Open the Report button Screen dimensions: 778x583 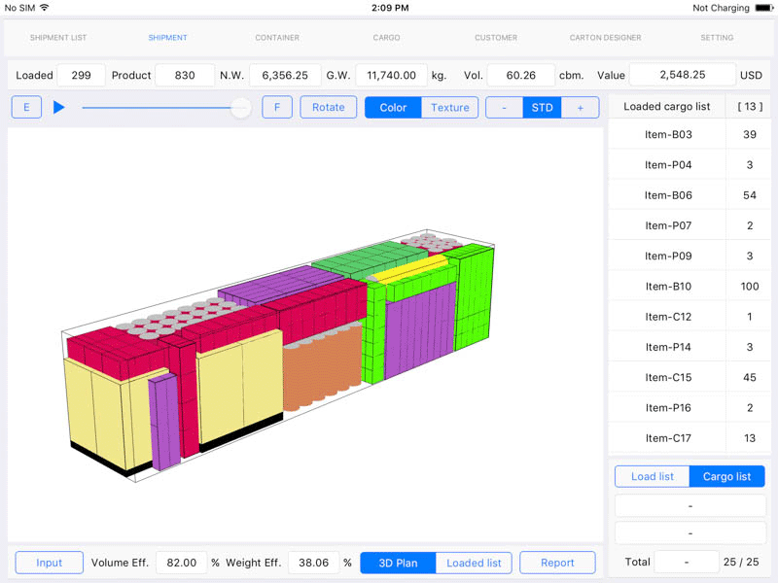point(557,563)
